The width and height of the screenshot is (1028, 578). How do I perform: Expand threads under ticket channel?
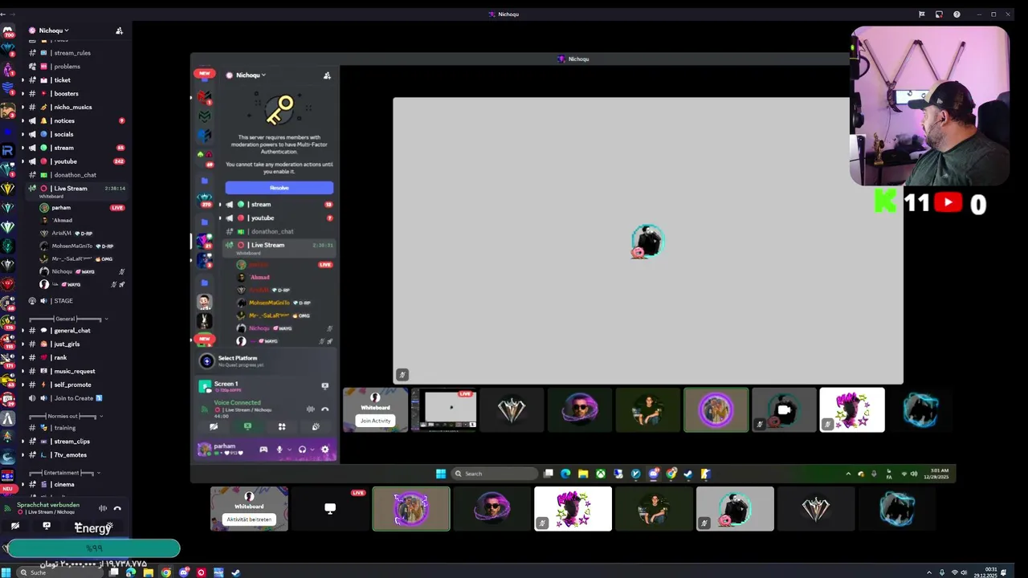(x=22, y=80)
